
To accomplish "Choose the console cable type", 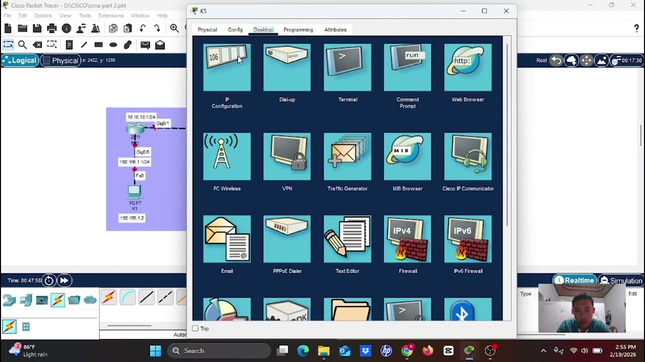I will (x=127, y=298).
